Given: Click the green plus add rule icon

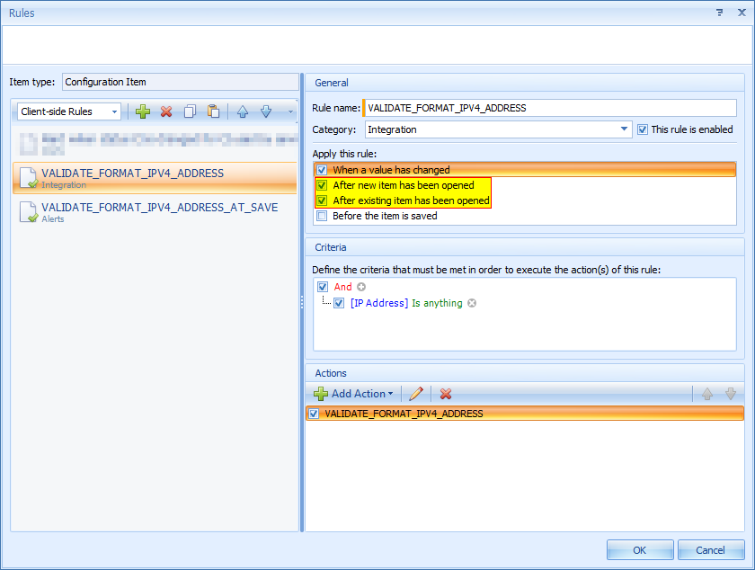Looking at the screenshot, I should coord(143,111).
